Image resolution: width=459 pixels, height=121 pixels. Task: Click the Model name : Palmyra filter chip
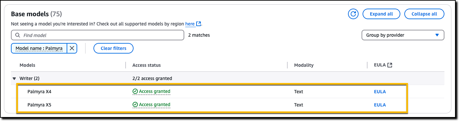click(39, 48)
